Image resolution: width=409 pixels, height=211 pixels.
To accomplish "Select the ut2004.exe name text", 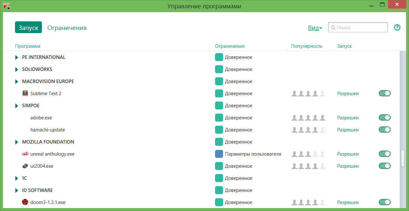I will point(42,166).
